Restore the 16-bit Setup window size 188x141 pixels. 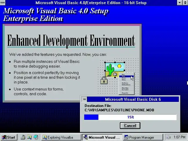point(185,3)
